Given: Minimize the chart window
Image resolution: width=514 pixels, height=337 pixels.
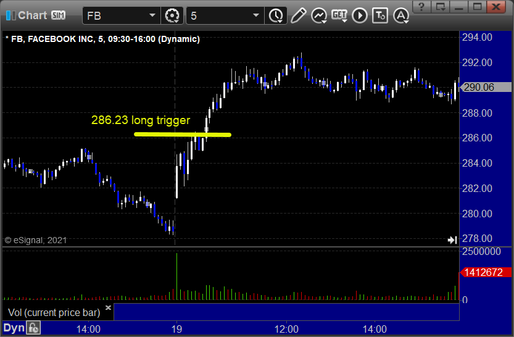Looking at the screenshot, I should pos(459,6).
